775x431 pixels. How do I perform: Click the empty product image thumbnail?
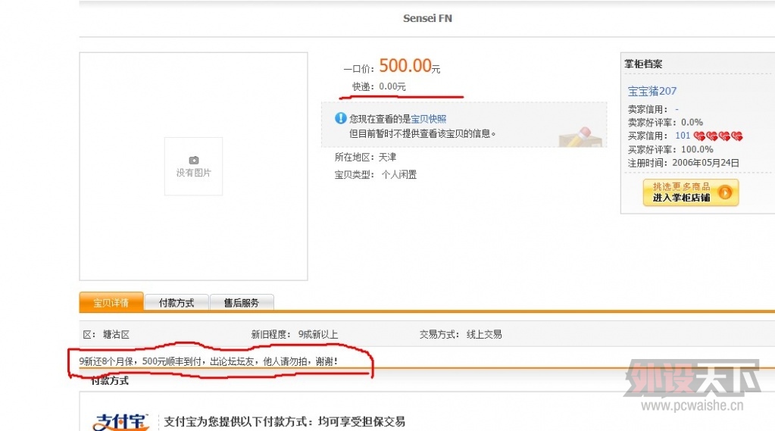coord(194,166)
